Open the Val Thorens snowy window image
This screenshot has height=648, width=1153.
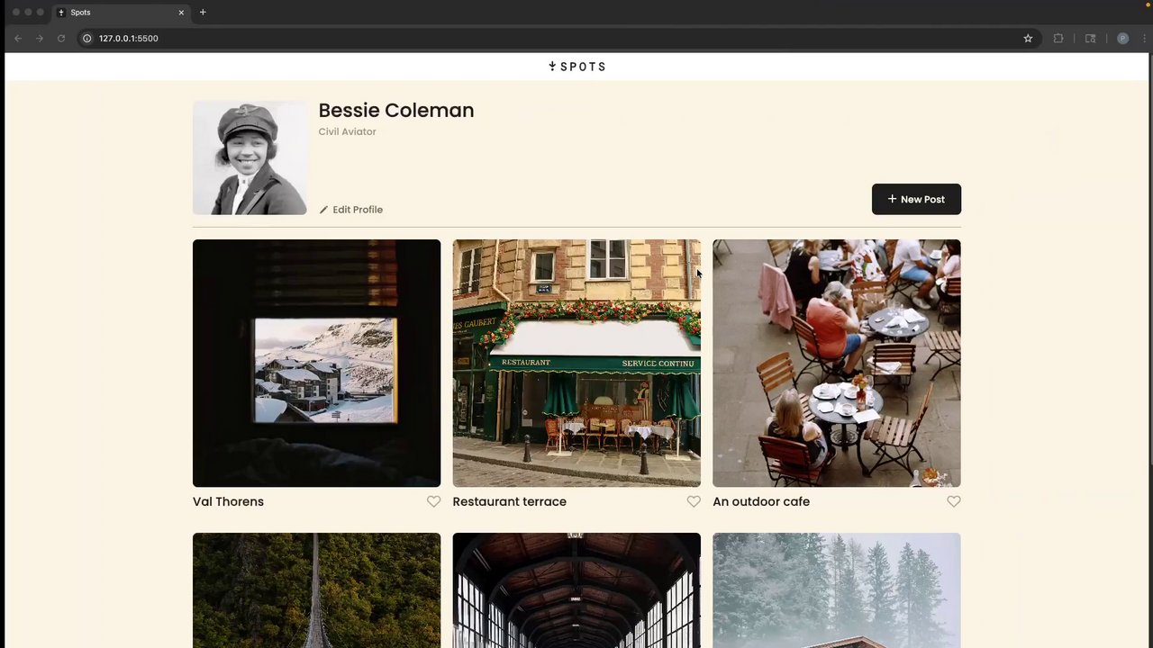click(x=317, y=364)
